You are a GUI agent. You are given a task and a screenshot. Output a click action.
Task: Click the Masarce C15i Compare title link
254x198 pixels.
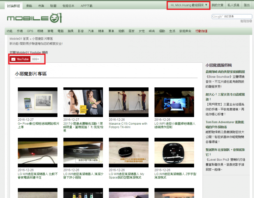point(128,125)
